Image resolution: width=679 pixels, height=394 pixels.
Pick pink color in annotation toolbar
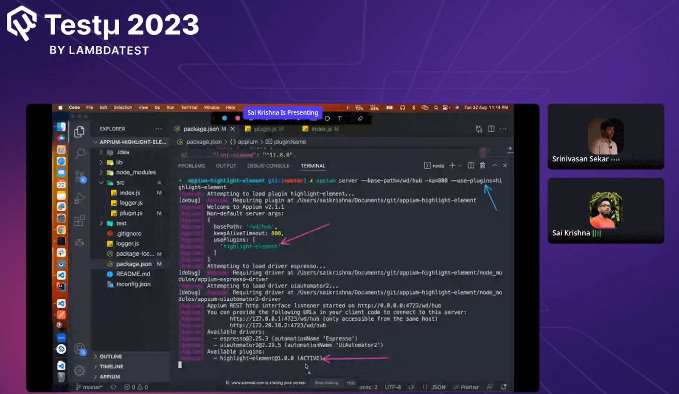tap(238, 118)
